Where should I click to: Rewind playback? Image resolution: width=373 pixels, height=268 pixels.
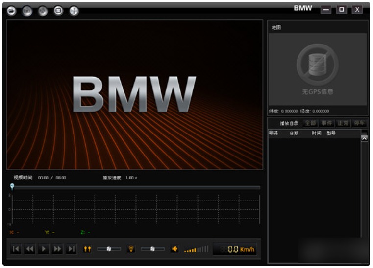pos(30,249)
